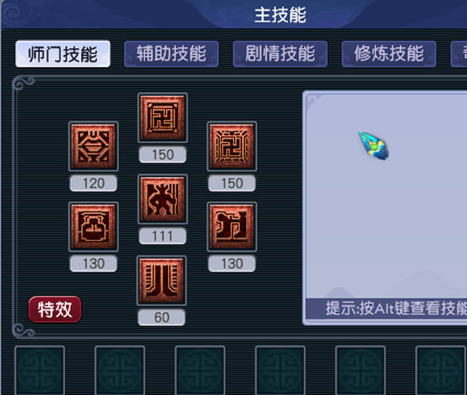The height and width of the screenshot is (395, 467).
Task: Click the Alt key hint bar text
Action: point(396,308)
